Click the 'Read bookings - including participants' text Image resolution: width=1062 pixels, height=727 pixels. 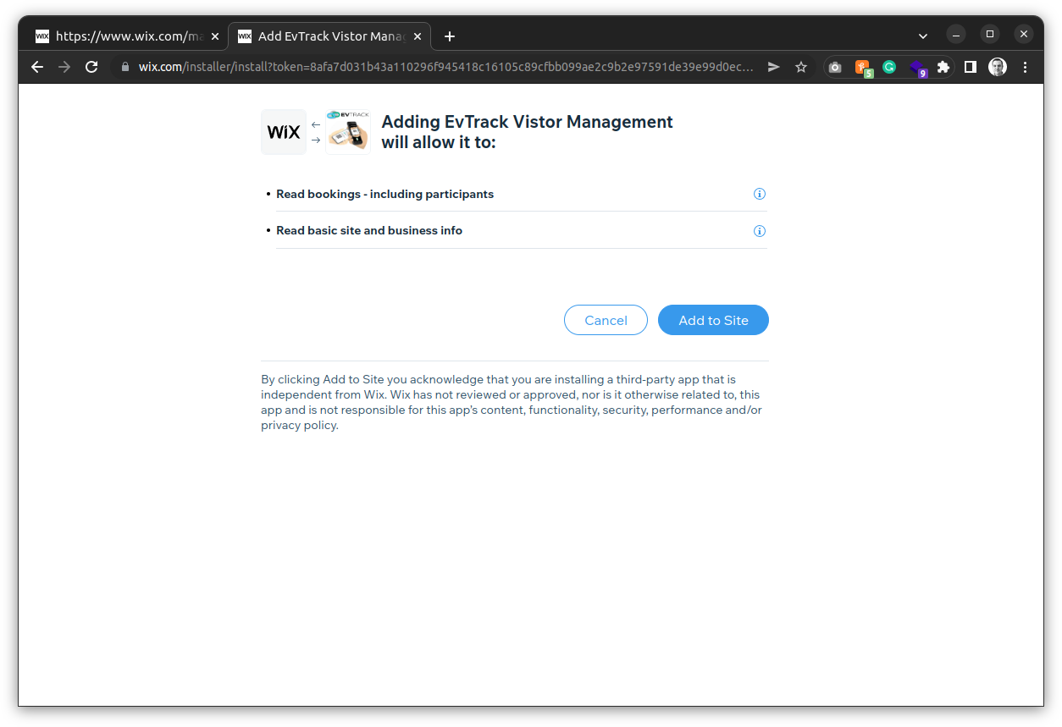click(x=384, y=194)
